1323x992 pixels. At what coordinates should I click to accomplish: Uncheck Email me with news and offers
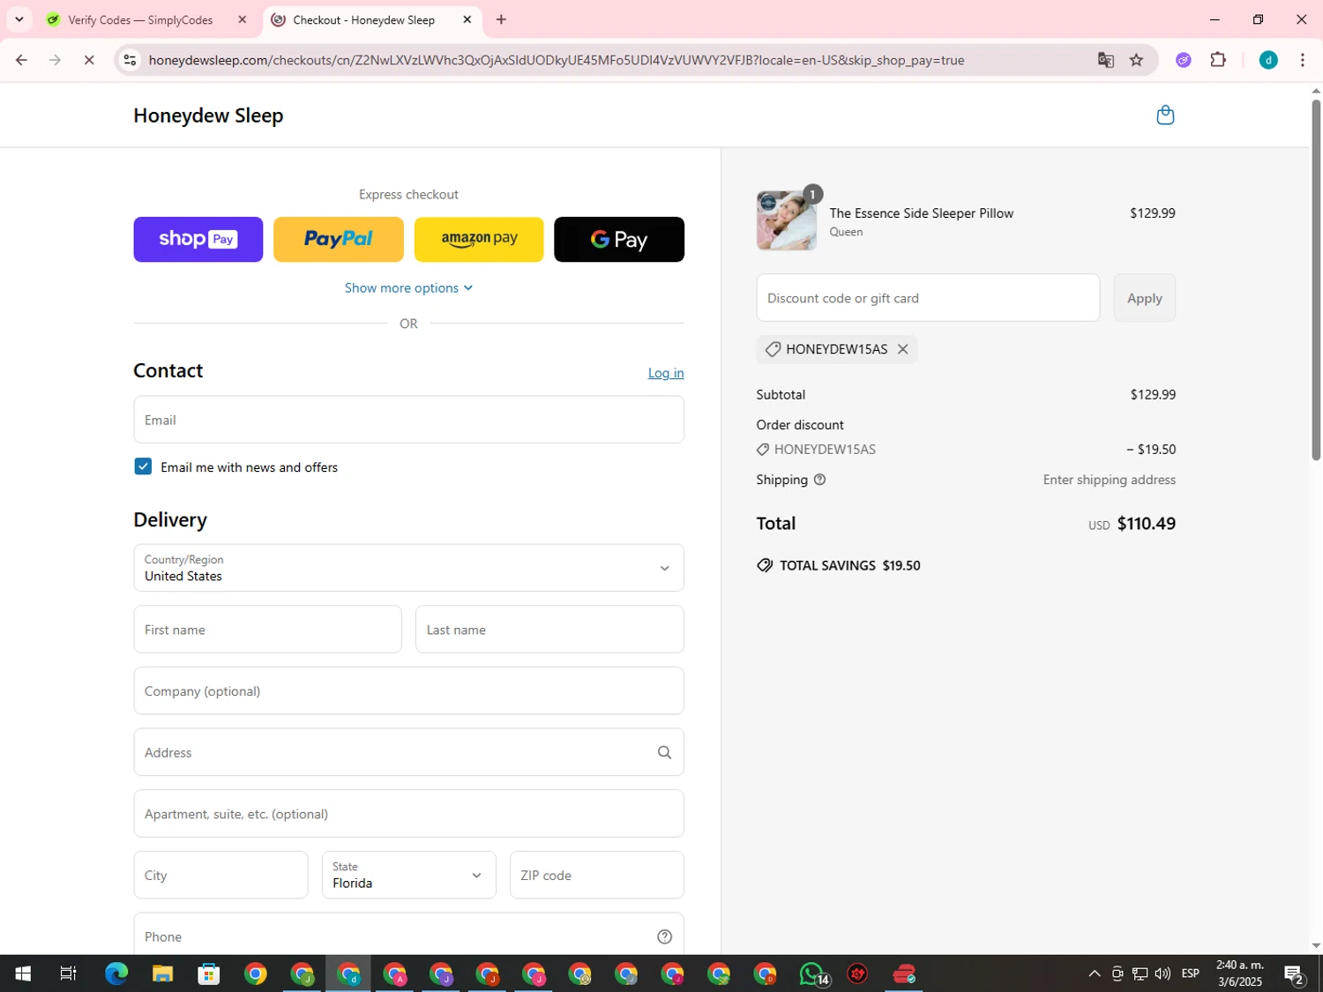coord(143,466)
